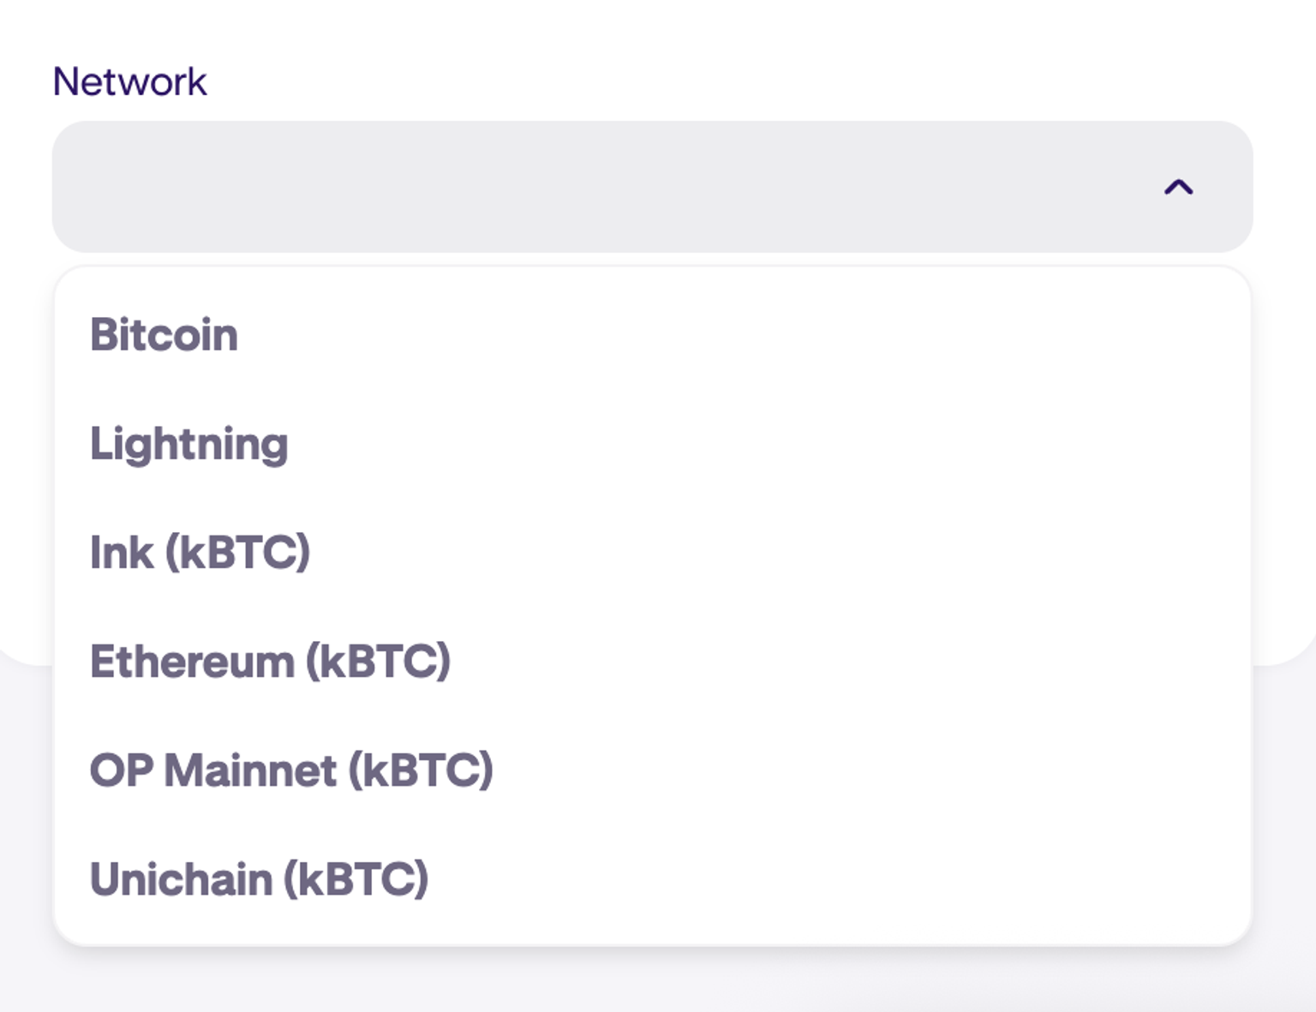Click the empty Network selection field
This screenshot has width=1316, height=1012.
(600, 187)
